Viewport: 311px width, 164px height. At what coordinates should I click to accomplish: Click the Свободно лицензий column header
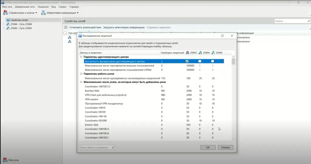point(172,53)
